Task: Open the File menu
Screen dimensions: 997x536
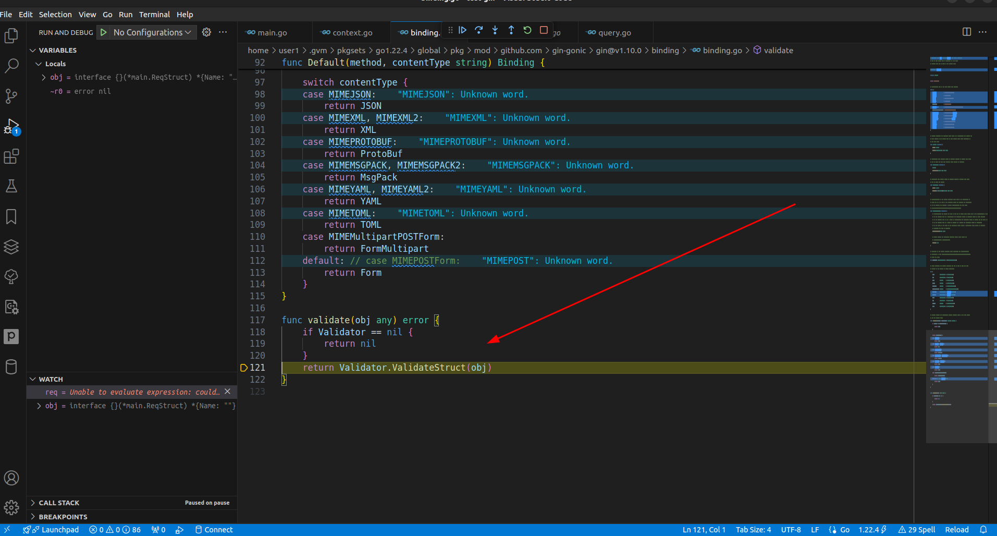Action: (x=6, y=15)
